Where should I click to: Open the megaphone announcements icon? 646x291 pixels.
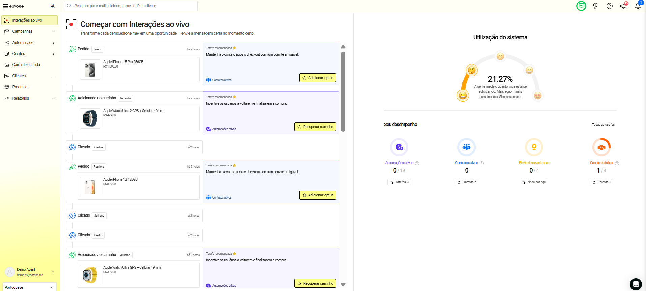tap(624, 6)
